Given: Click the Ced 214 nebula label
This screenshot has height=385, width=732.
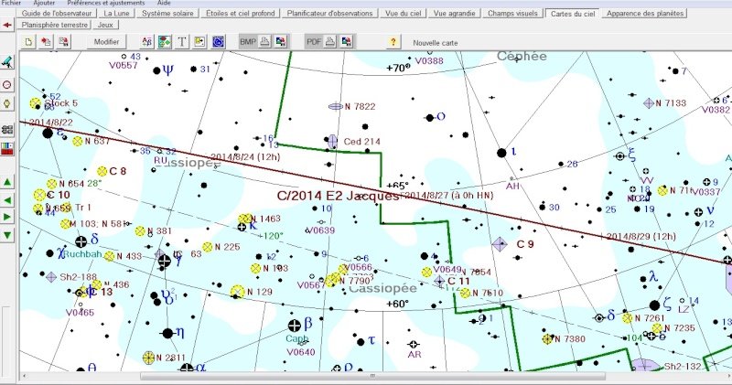Looking at the screenshot, I should click(x=361, y=142).
